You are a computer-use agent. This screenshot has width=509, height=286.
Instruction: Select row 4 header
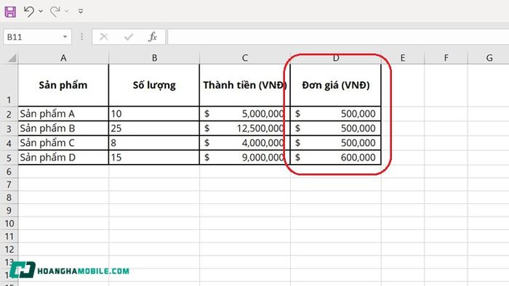point(9,143)
